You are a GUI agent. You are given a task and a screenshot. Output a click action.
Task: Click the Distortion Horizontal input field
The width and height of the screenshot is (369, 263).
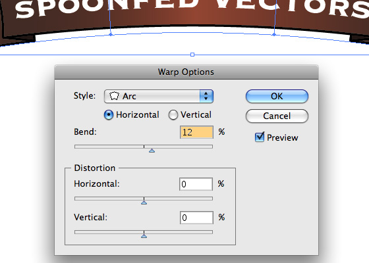(196, 184)
